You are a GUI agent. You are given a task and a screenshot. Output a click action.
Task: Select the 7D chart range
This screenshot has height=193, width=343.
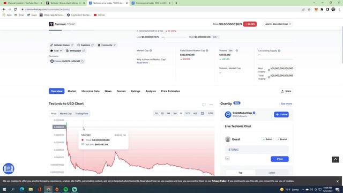(x=162, y=113)
